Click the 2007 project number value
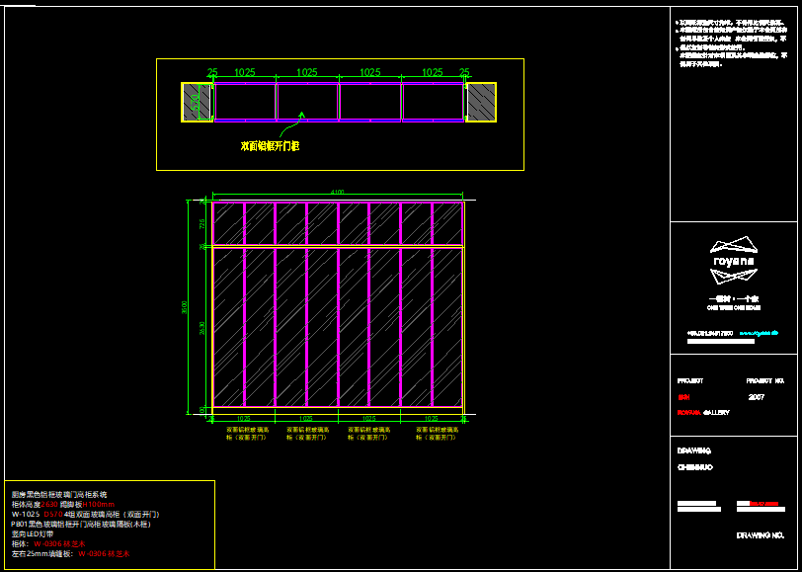Image resolution: width=802 pixels, height=572 pixels. click(757, 397)
